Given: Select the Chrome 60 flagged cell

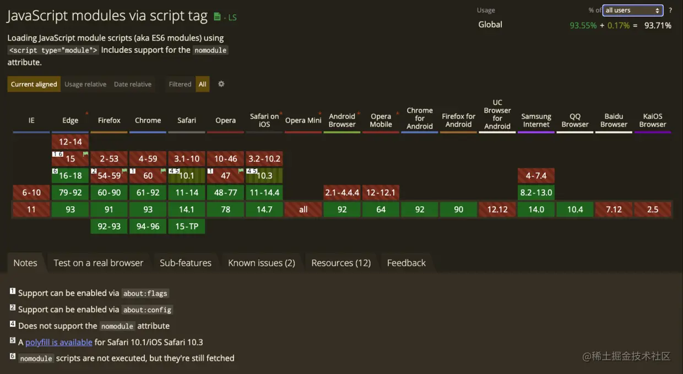Looking at the screenshot, I should pyautogui.click(x=148, y=175).
